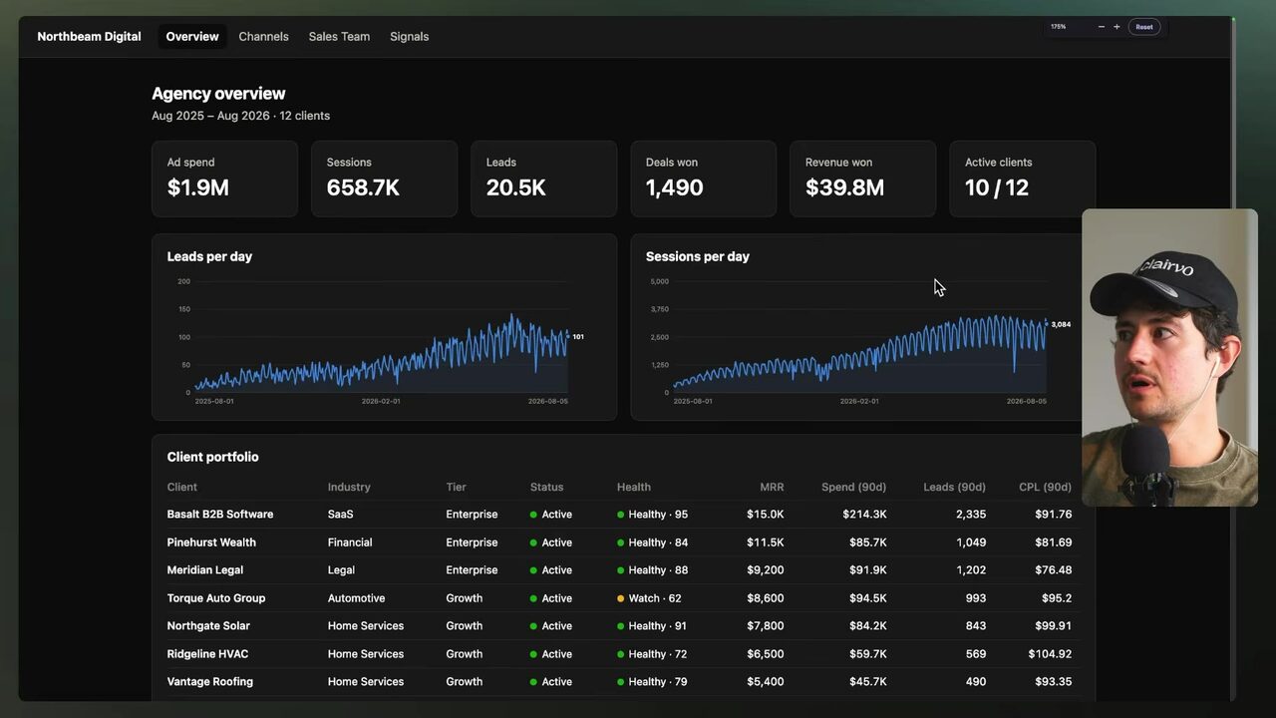Select the Sessions 658.7K card

(384, 179)
